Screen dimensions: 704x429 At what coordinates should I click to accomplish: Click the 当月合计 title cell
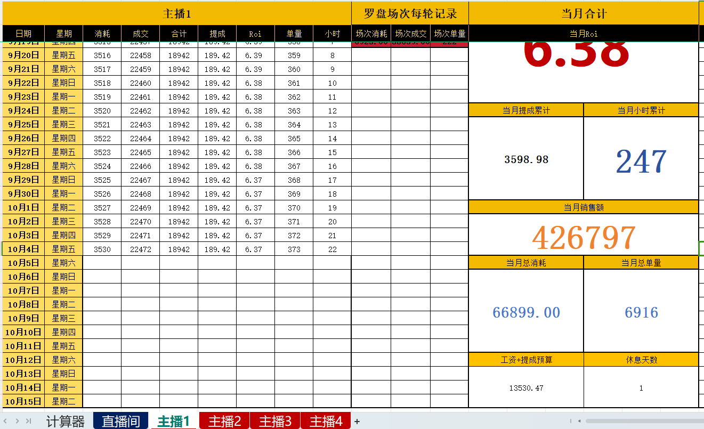click(584, 13)
